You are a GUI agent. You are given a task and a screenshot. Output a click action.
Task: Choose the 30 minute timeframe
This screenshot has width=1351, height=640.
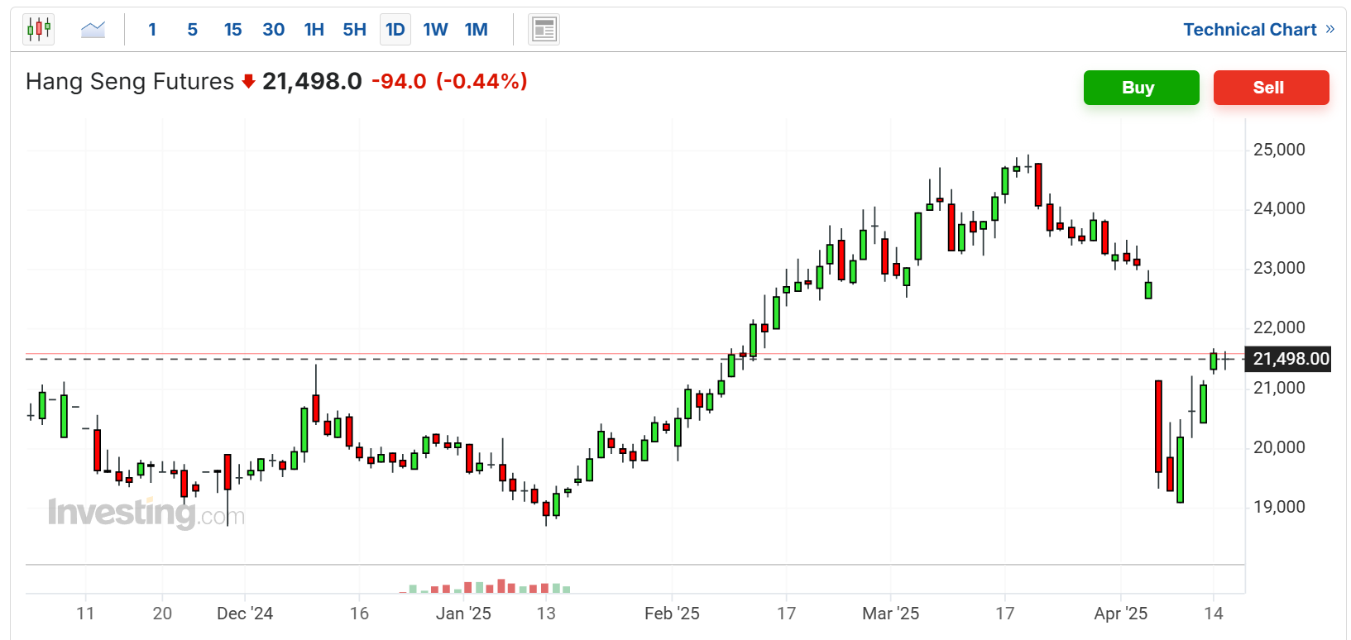tap(273, 30)
